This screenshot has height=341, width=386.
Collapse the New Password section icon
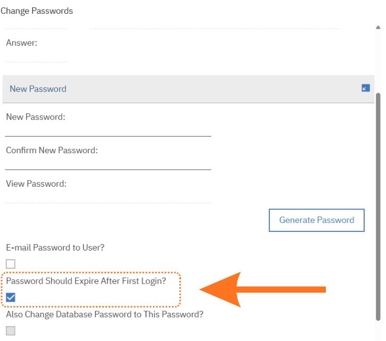click(365, 88)
